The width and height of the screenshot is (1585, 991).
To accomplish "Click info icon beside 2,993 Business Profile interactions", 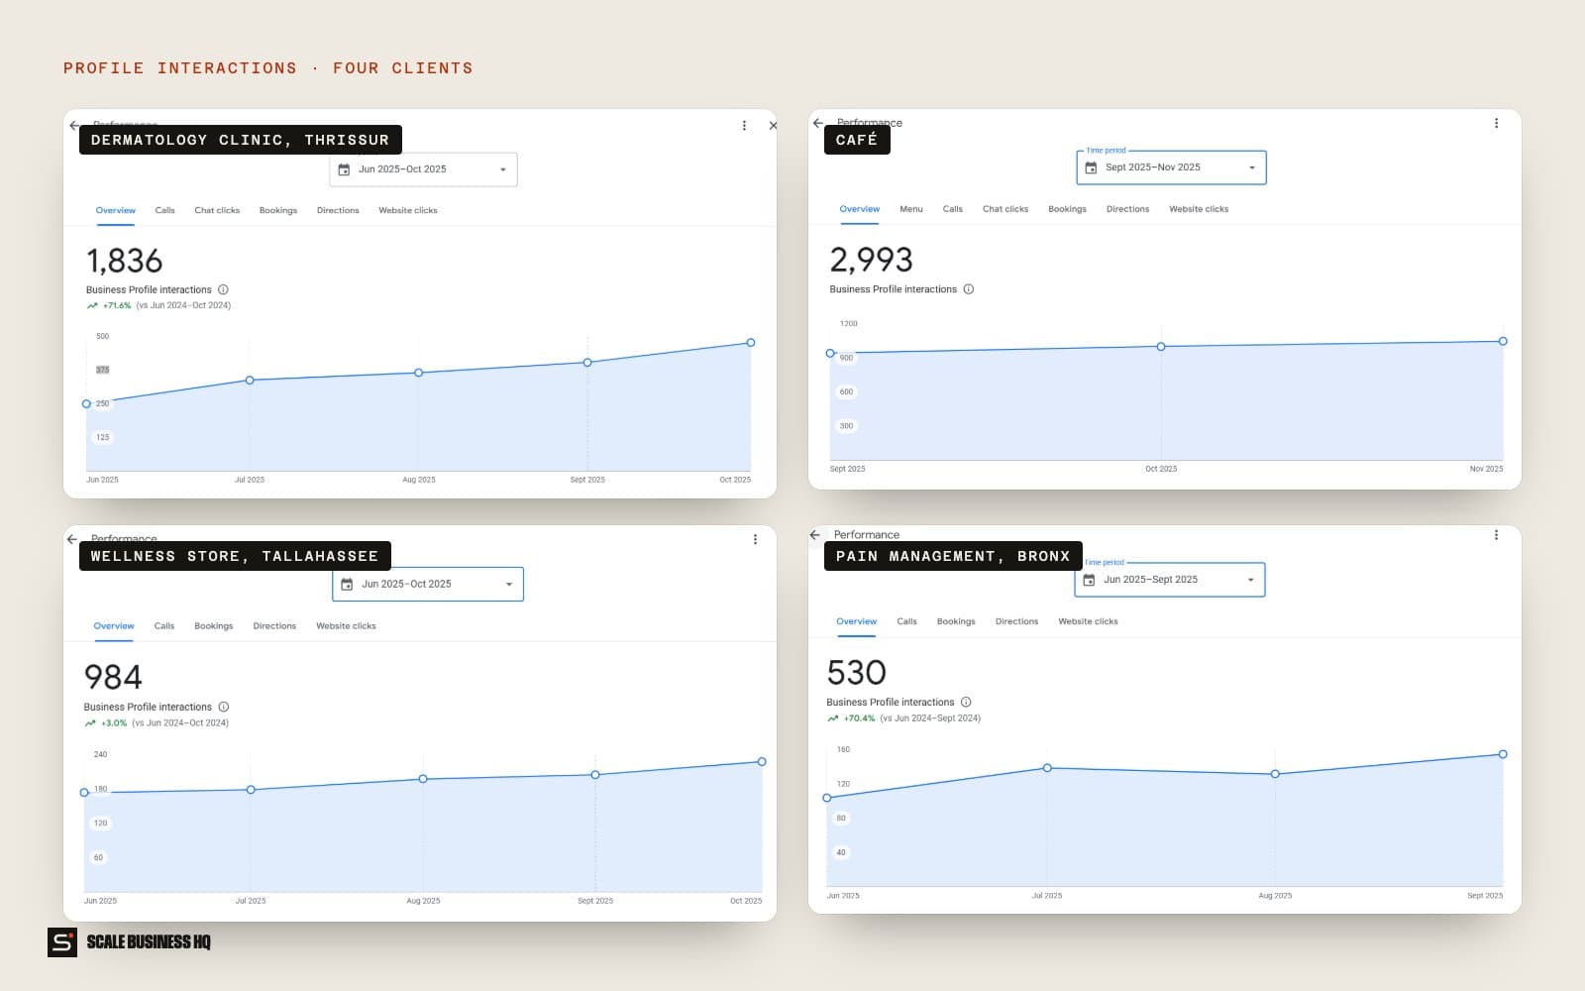I will (969, 289).
